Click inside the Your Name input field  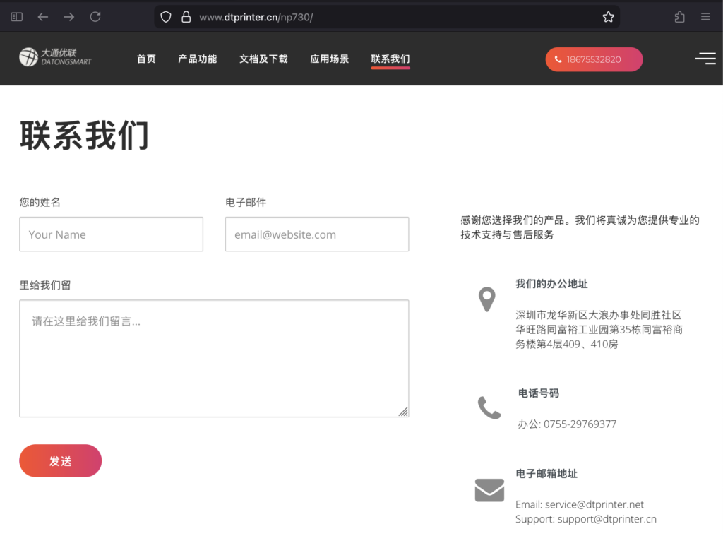[x=111, y=234]
